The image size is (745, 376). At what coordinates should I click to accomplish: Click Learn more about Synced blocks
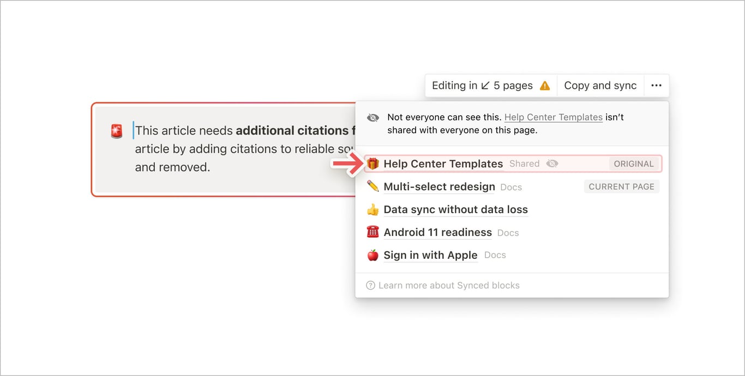tap(448, 285)
